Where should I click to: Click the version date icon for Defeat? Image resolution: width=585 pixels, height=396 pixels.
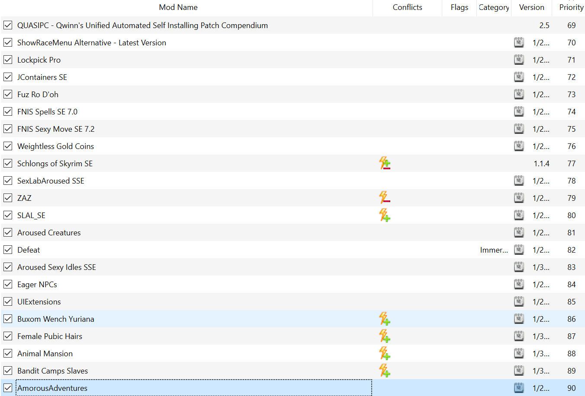[519, 250]
